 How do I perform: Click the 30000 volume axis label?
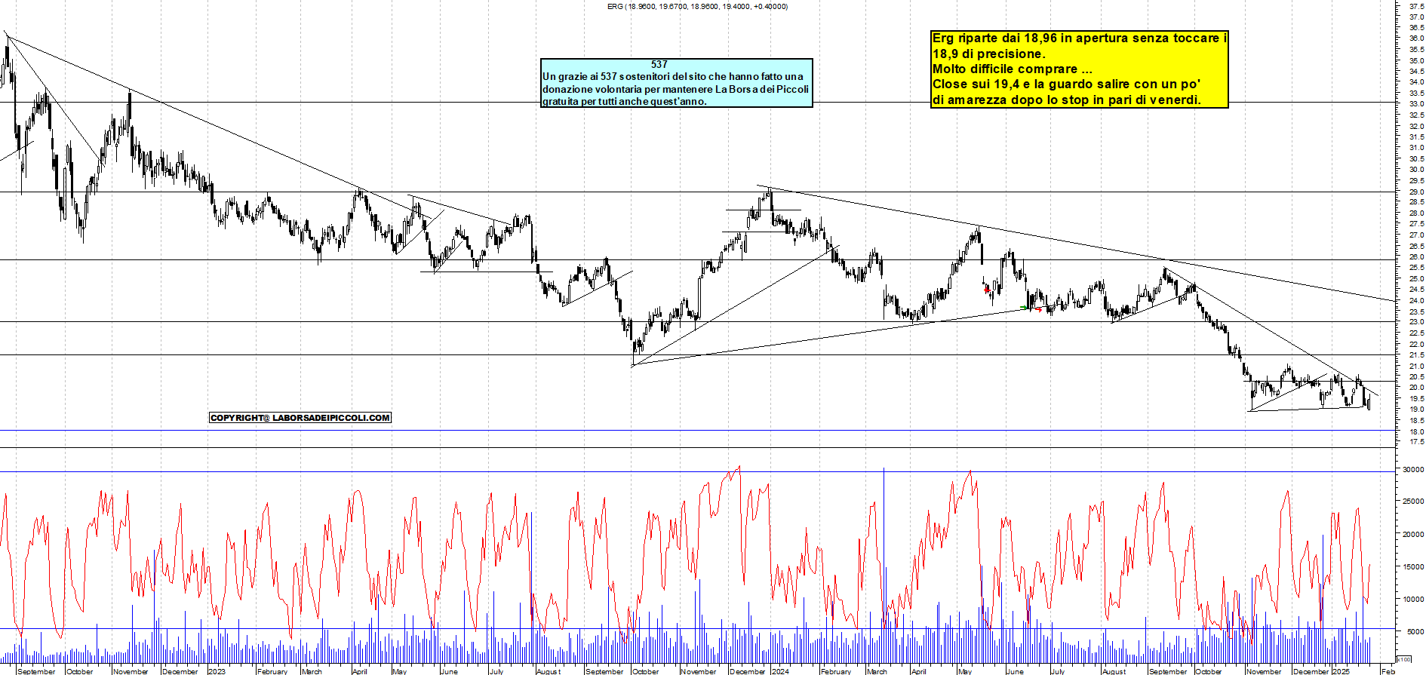[1413, 469]
